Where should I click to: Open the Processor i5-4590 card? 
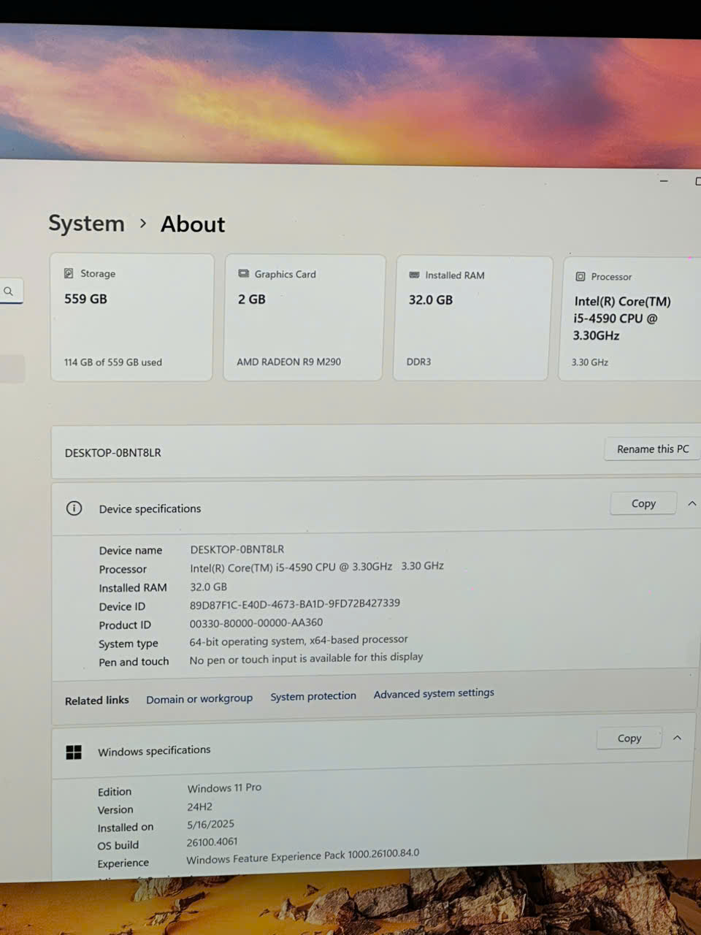point(629,319)
